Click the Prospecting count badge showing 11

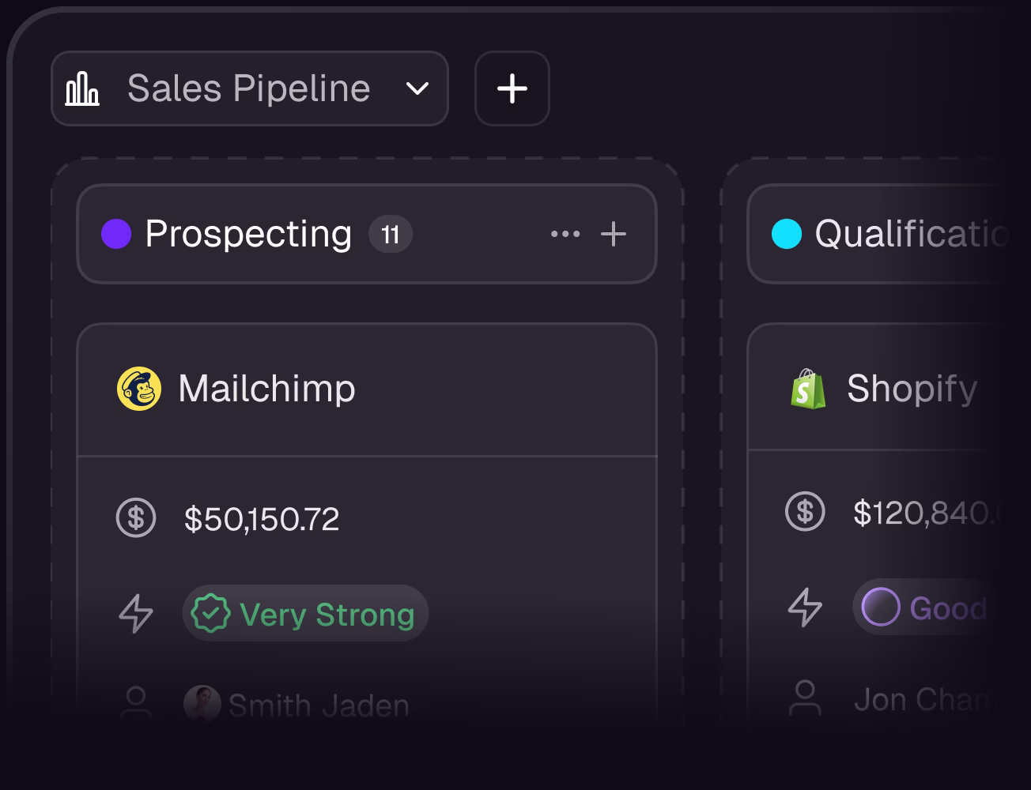point(390,235)
